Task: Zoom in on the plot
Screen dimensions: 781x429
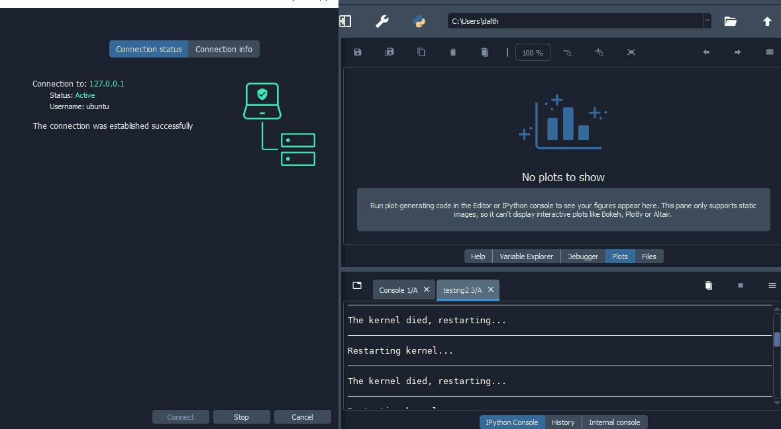Action: (599, 52)
